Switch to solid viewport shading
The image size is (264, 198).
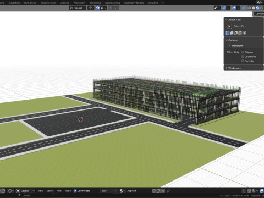tap(254, 8)
